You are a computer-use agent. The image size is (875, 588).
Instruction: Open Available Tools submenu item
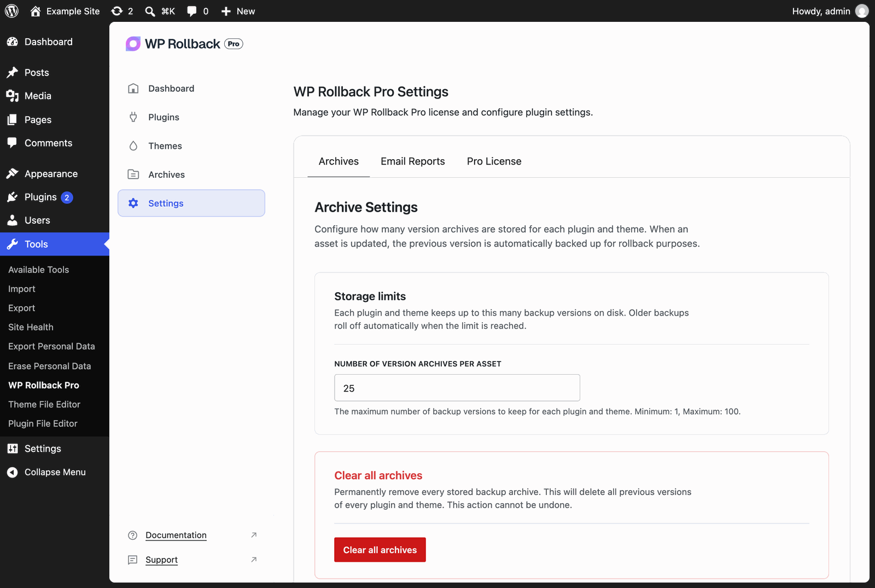tap(38, 270)
